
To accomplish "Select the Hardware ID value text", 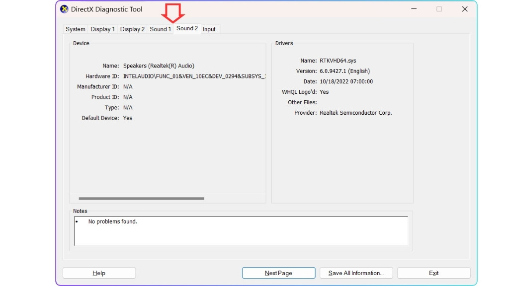I will (x=194, y=76).
